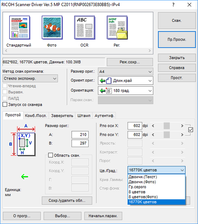
Task: Open the Ориентация 180 град. dropdown
Action: pos(126,91)
